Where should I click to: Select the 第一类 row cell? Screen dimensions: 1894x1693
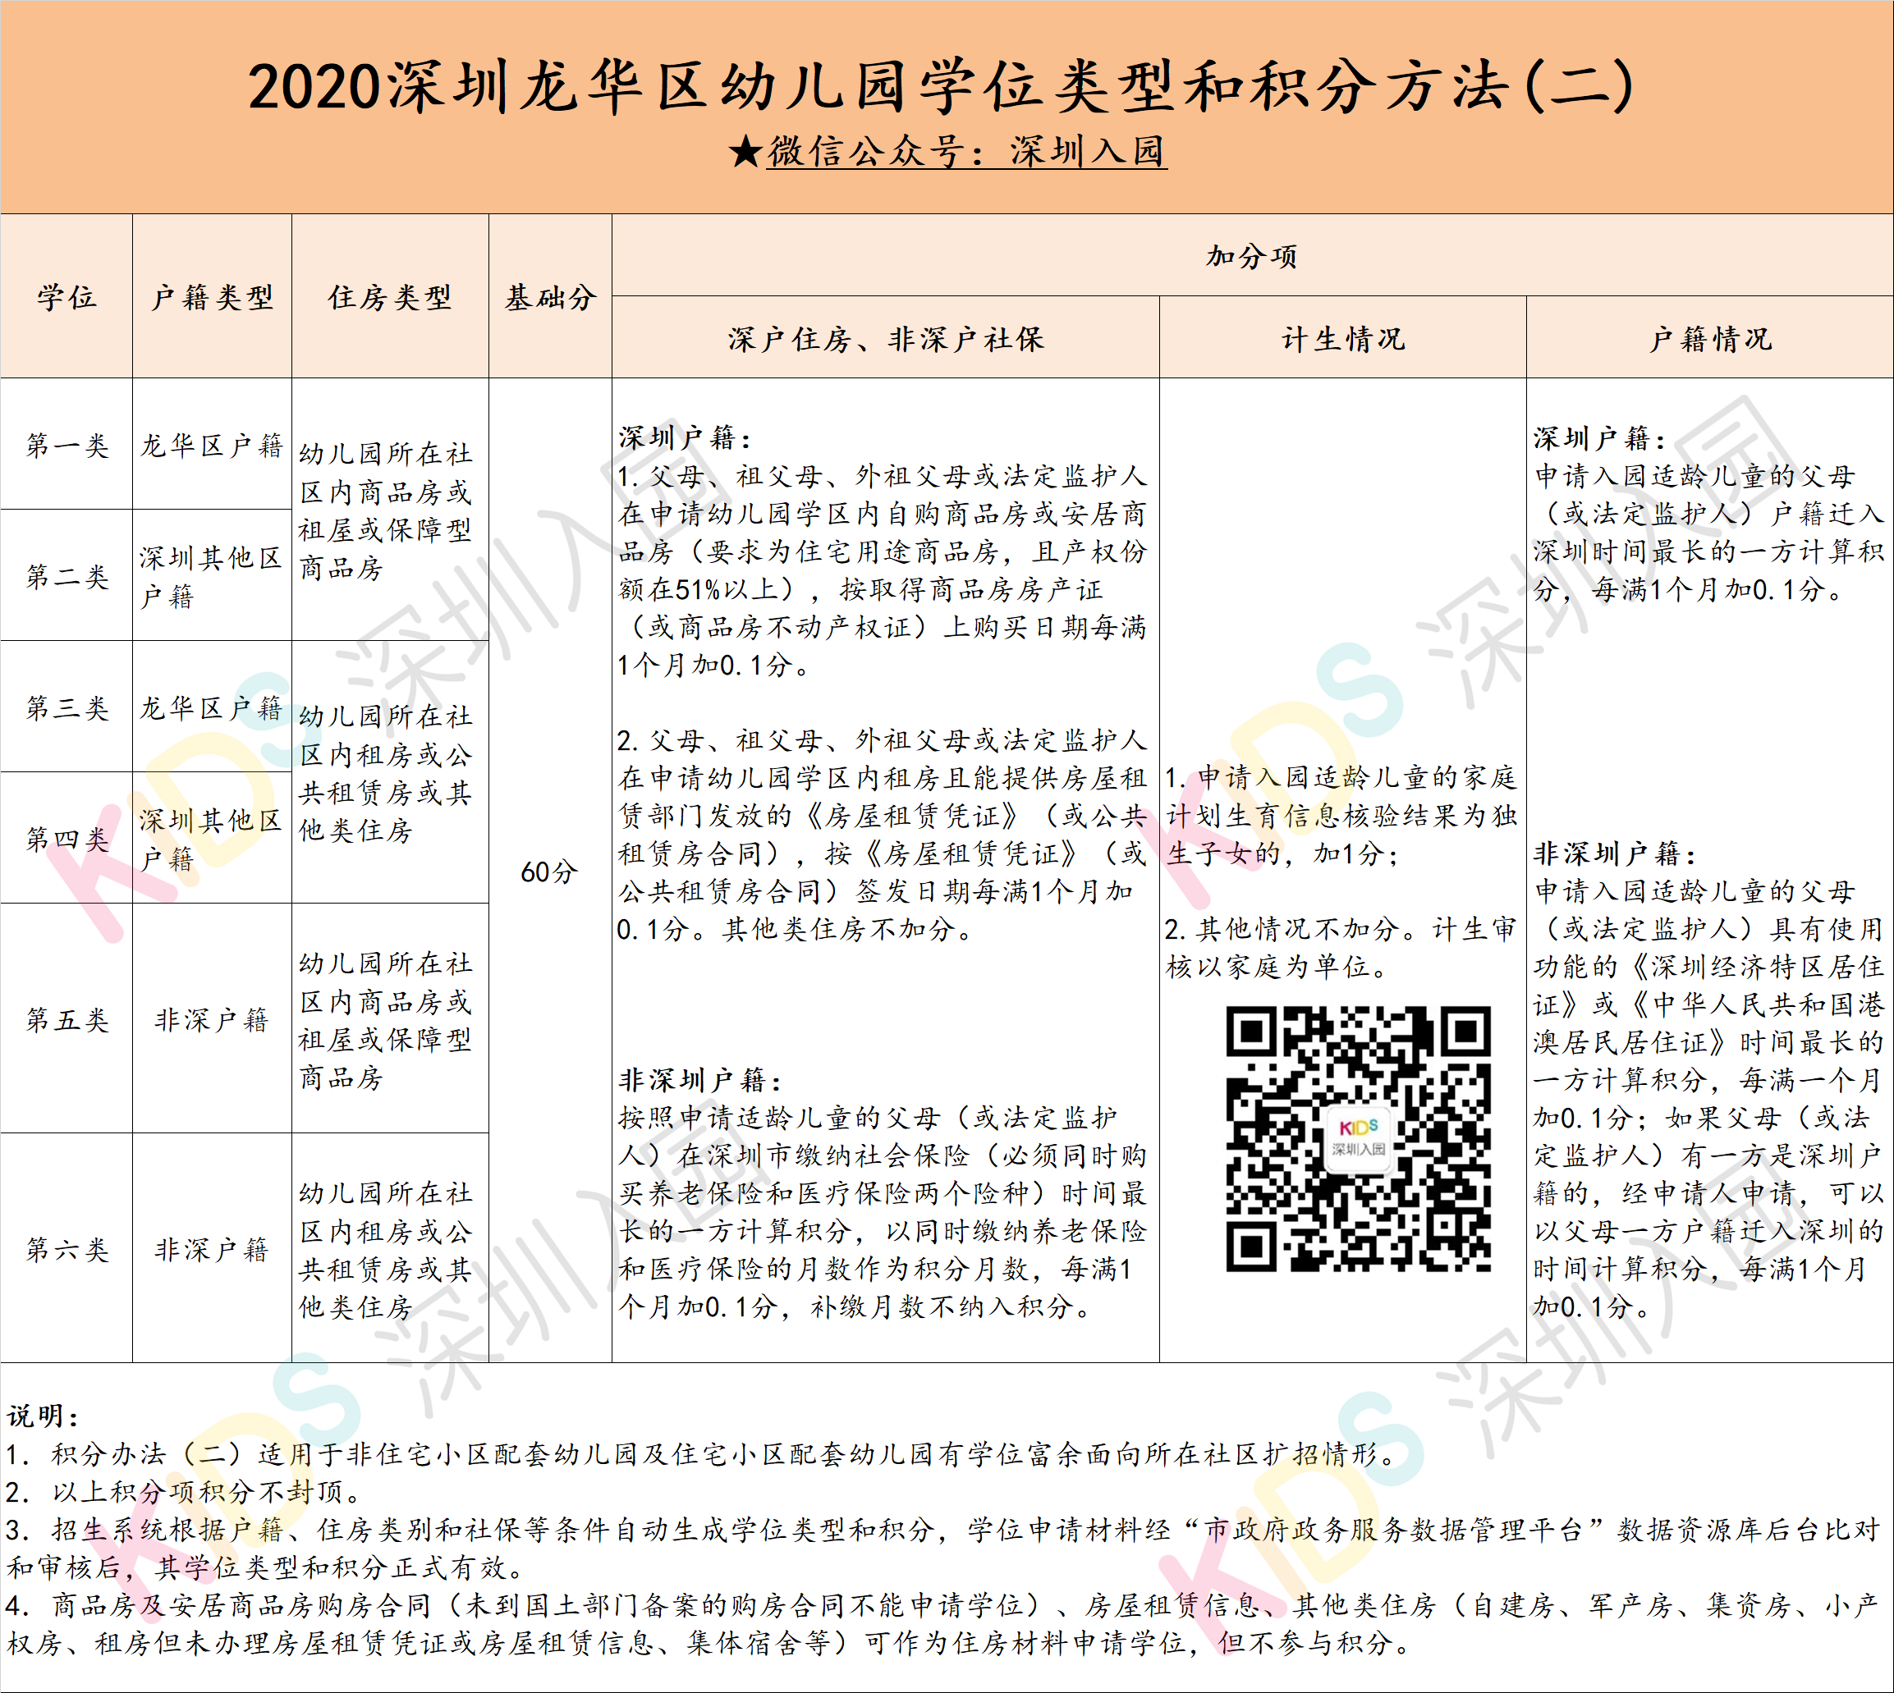coord(66,445)
